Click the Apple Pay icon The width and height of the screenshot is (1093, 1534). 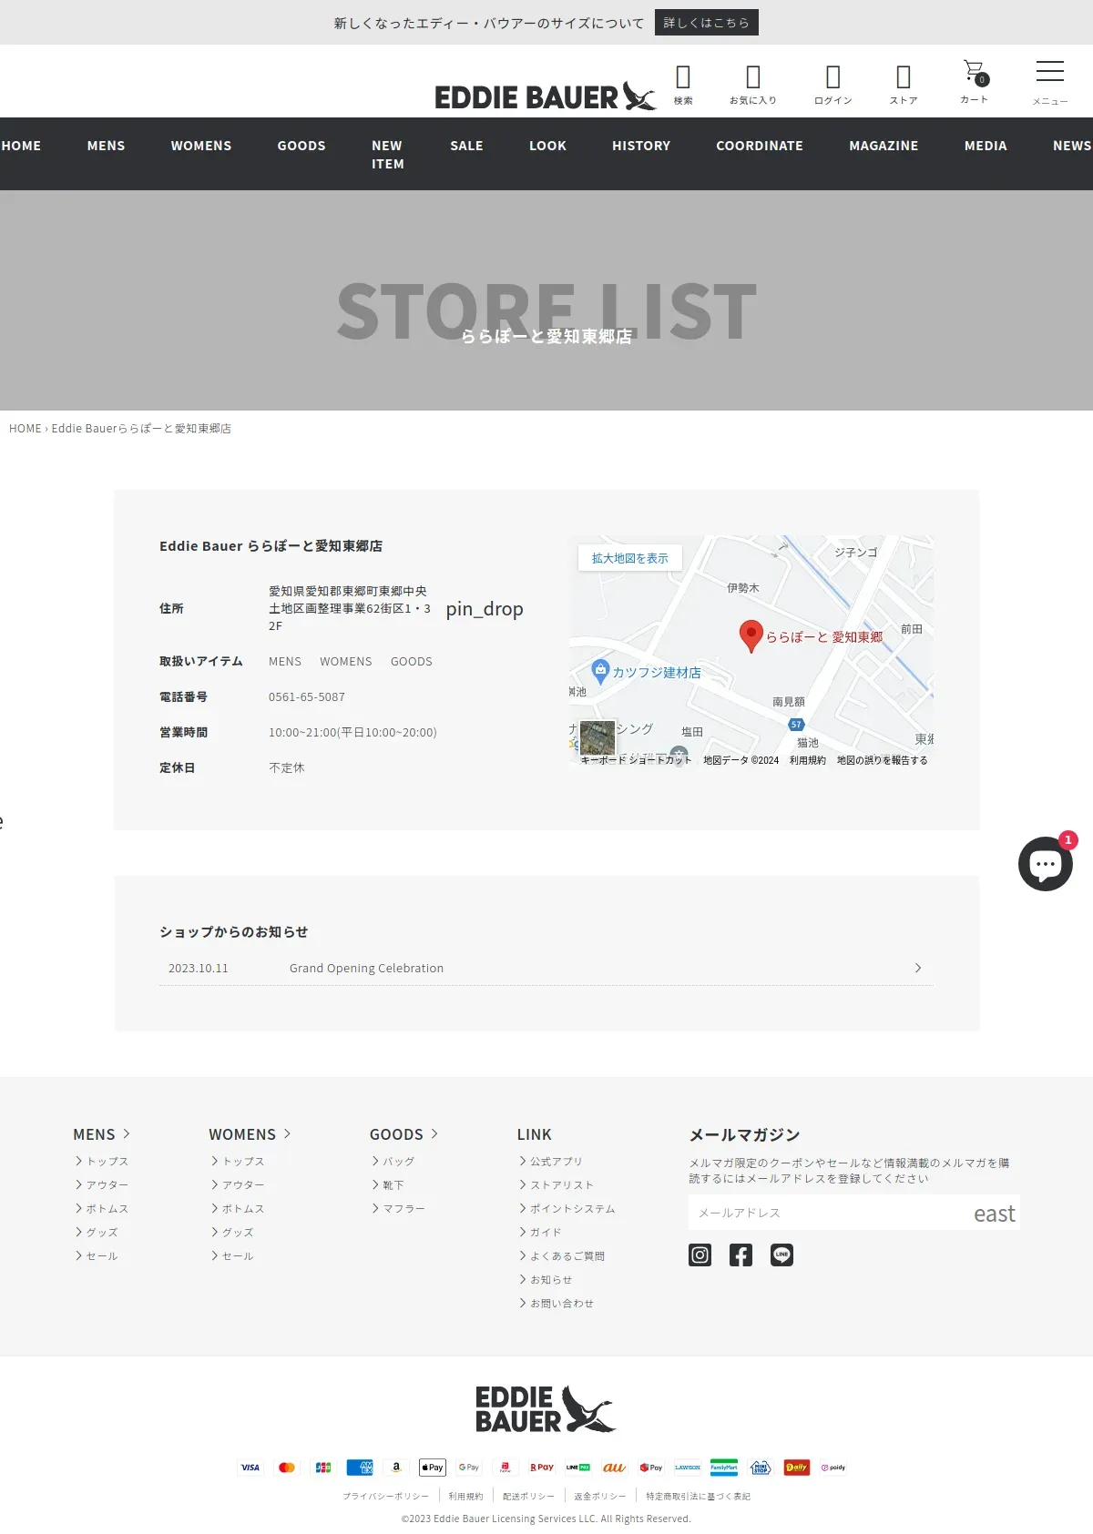point(433,1468)
